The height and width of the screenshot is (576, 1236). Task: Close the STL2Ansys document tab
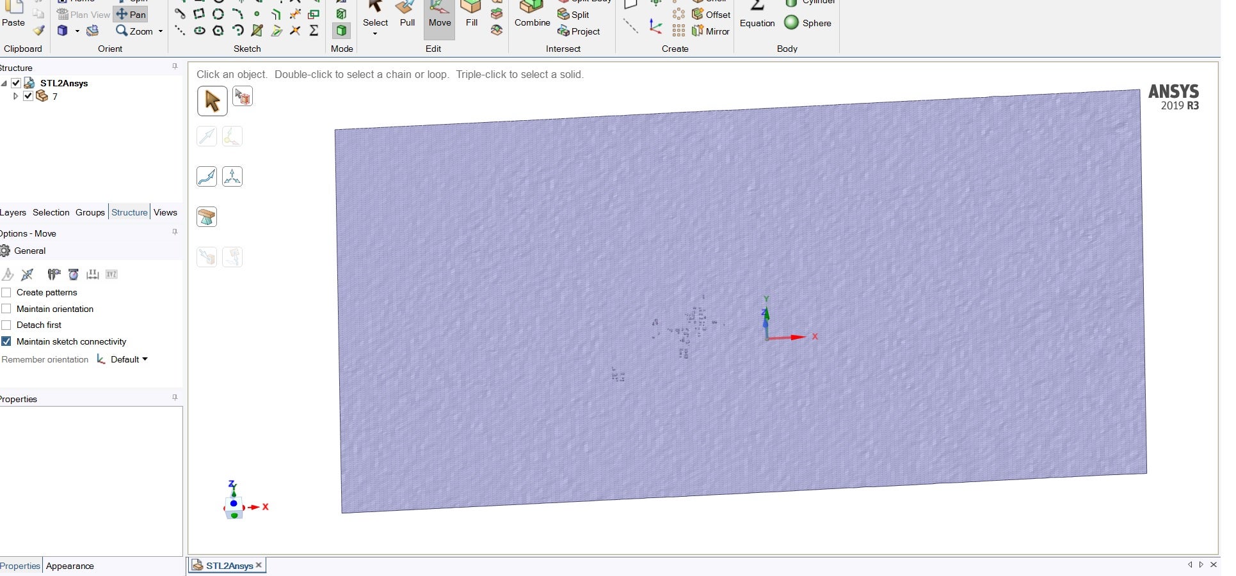(259, 565)
